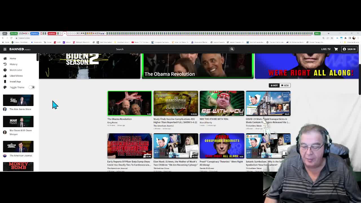
Task: Open 'MAY THE 4TH BE WITH YOU.' title
Action: (x=214, y=119)
